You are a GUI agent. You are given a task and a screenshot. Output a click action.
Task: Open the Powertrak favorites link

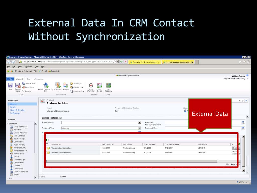(54, 71)
